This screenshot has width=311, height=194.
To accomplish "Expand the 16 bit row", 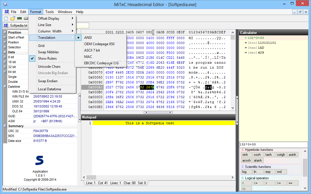I will pyautogui.click(x=5, y=62).
